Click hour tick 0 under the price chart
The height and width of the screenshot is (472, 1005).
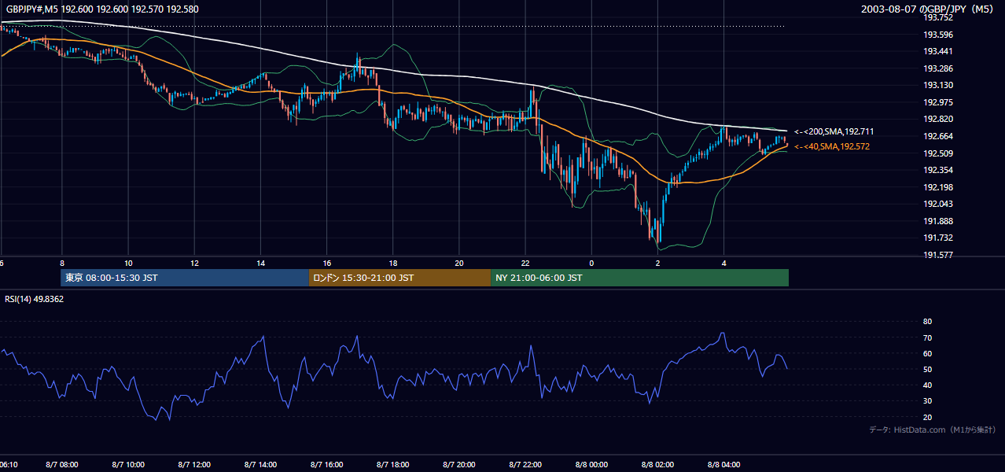click(591, 264)
